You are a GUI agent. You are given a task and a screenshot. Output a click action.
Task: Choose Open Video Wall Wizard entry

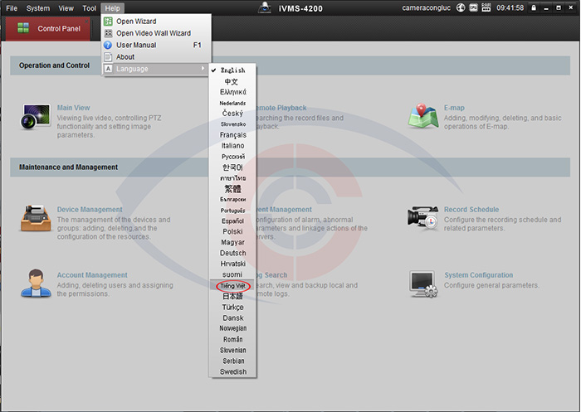pyautogui.click(x=156, y=33)
